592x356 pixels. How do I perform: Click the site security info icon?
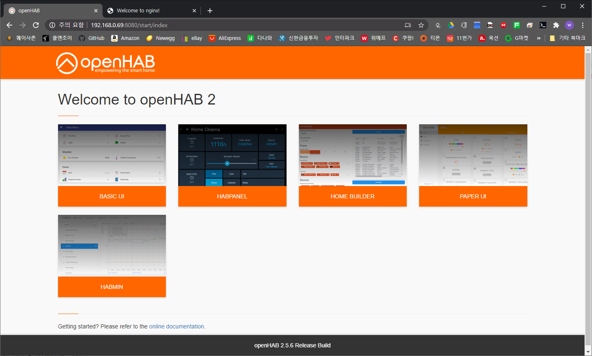52,25
